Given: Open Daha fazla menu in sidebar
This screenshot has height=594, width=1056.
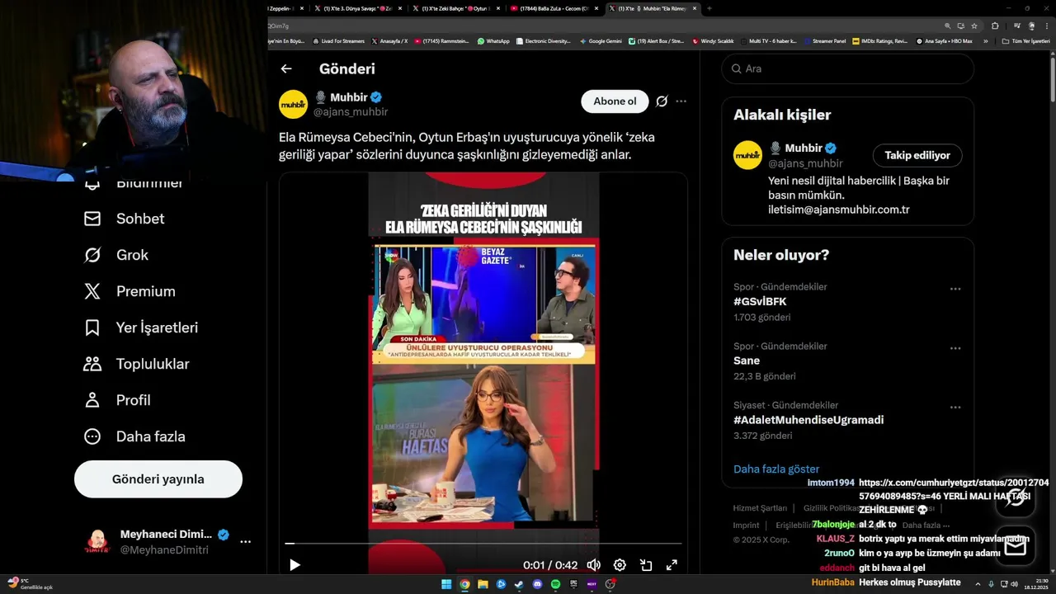Looking at the screenshot, I should coord(134,436).
